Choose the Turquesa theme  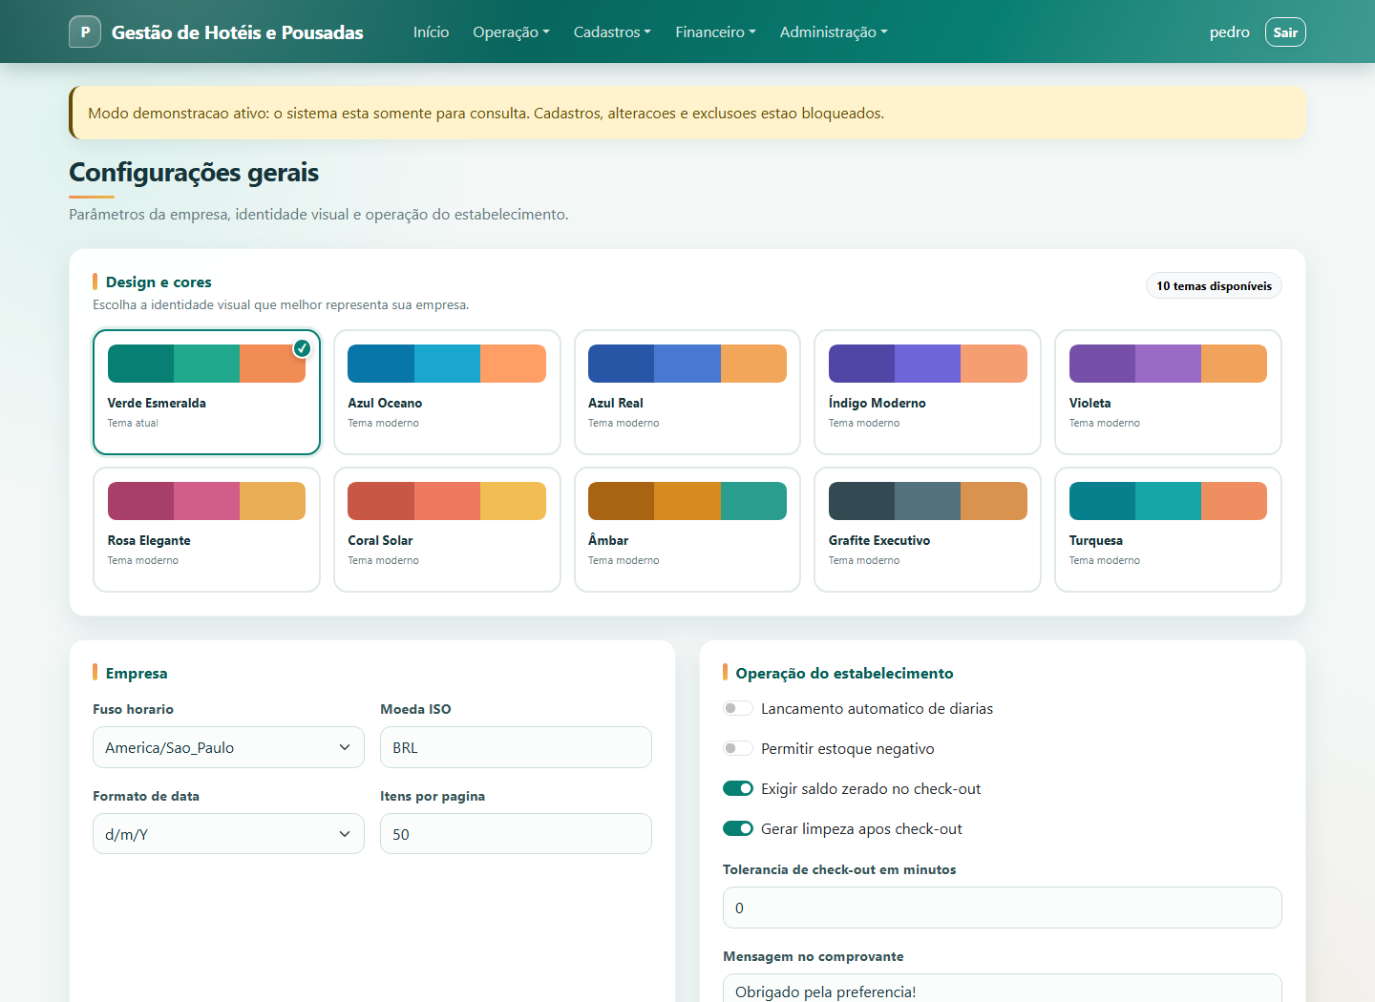[x=1168, y=530]
